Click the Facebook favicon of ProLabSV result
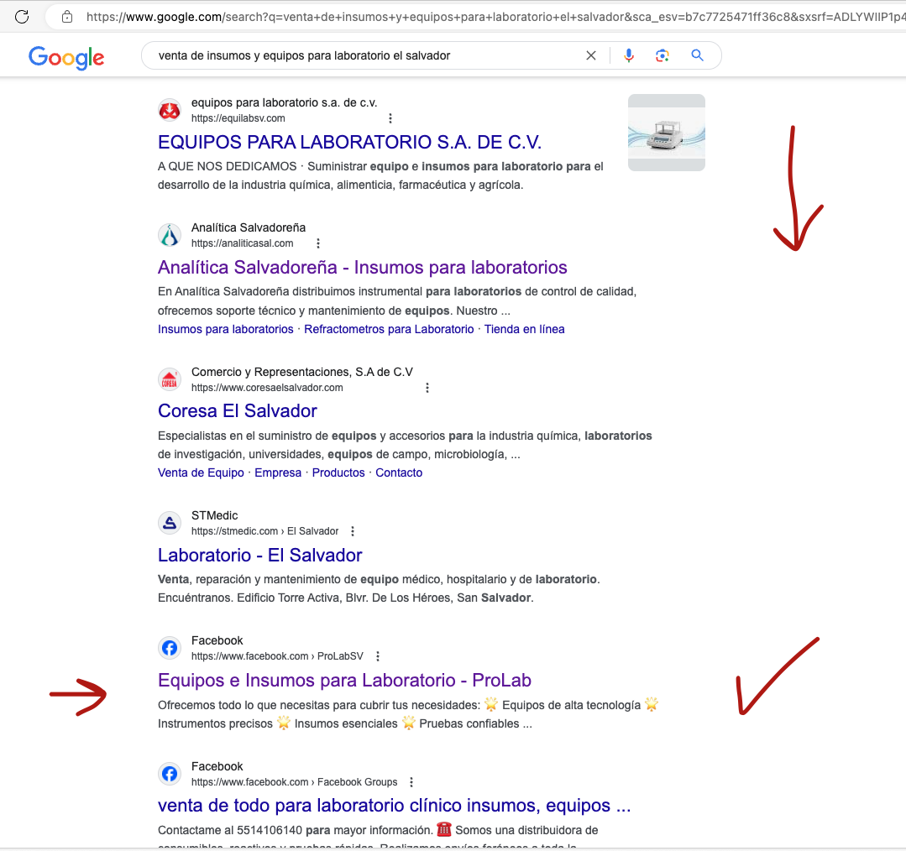 click(170, 648)
